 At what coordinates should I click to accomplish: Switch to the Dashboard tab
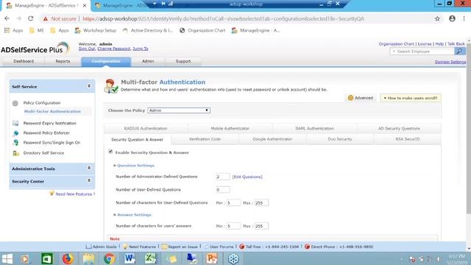coord(24,61)
